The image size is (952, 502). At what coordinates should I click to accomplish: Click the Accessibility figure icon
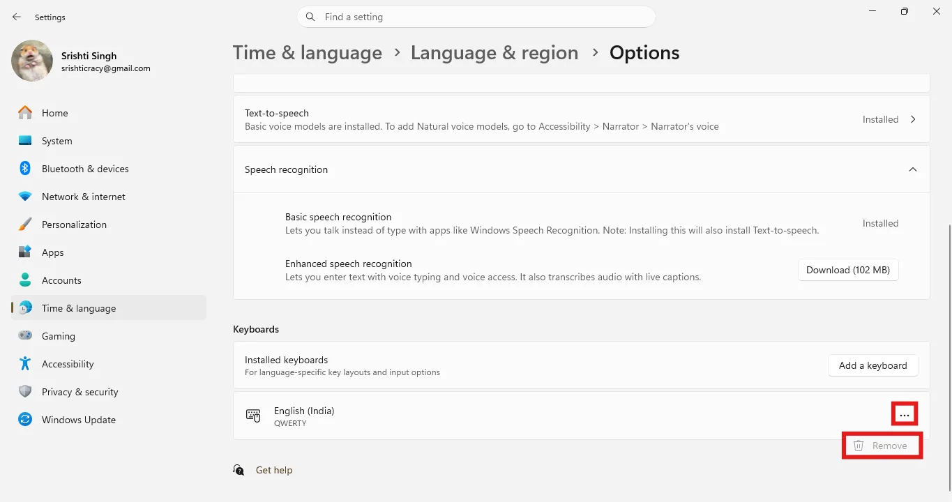point(25,364)
